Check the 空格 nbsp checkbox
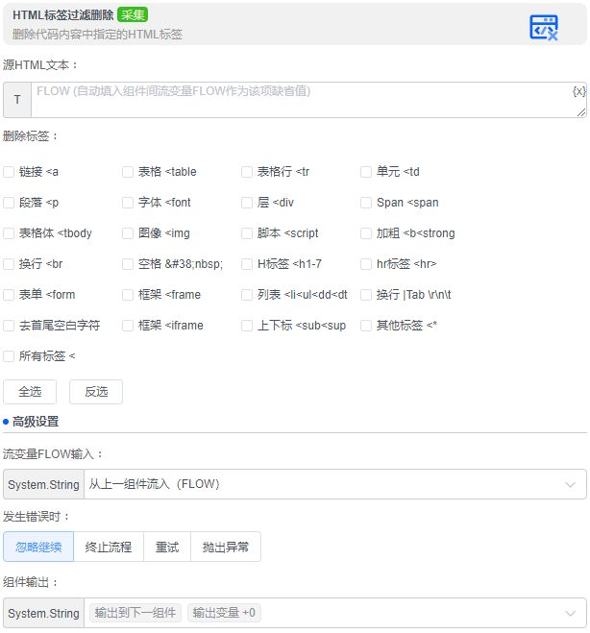The image size is (590, 633). tap(128, 264)
